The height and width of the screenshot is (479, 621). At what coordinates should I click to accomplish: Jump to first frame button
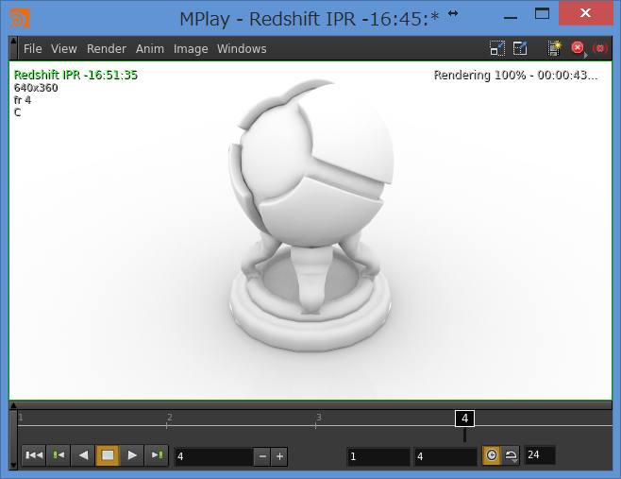click(34, 455)
